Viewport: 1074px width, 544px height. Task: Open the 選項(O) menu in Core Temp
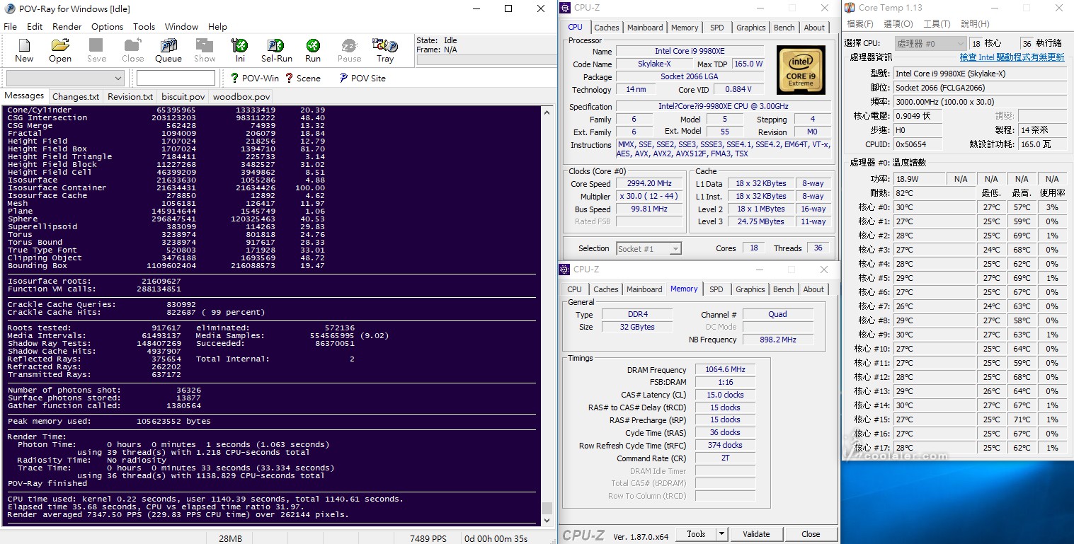(x=898, y=24)
